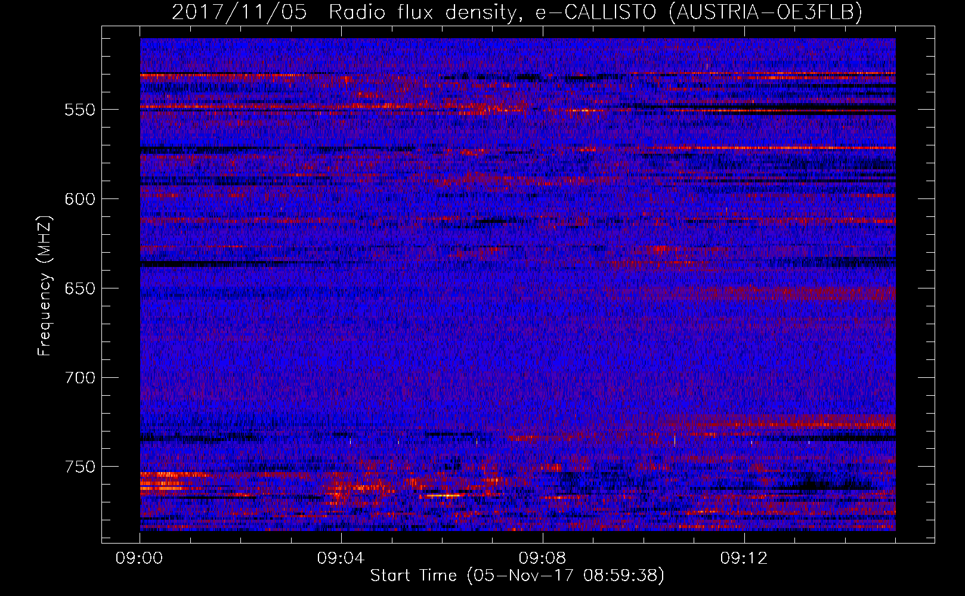Click the 550 frequency tick label
The width and height of the screenshot is (965, 596).
pyautogui.click(x=79, y=110)
